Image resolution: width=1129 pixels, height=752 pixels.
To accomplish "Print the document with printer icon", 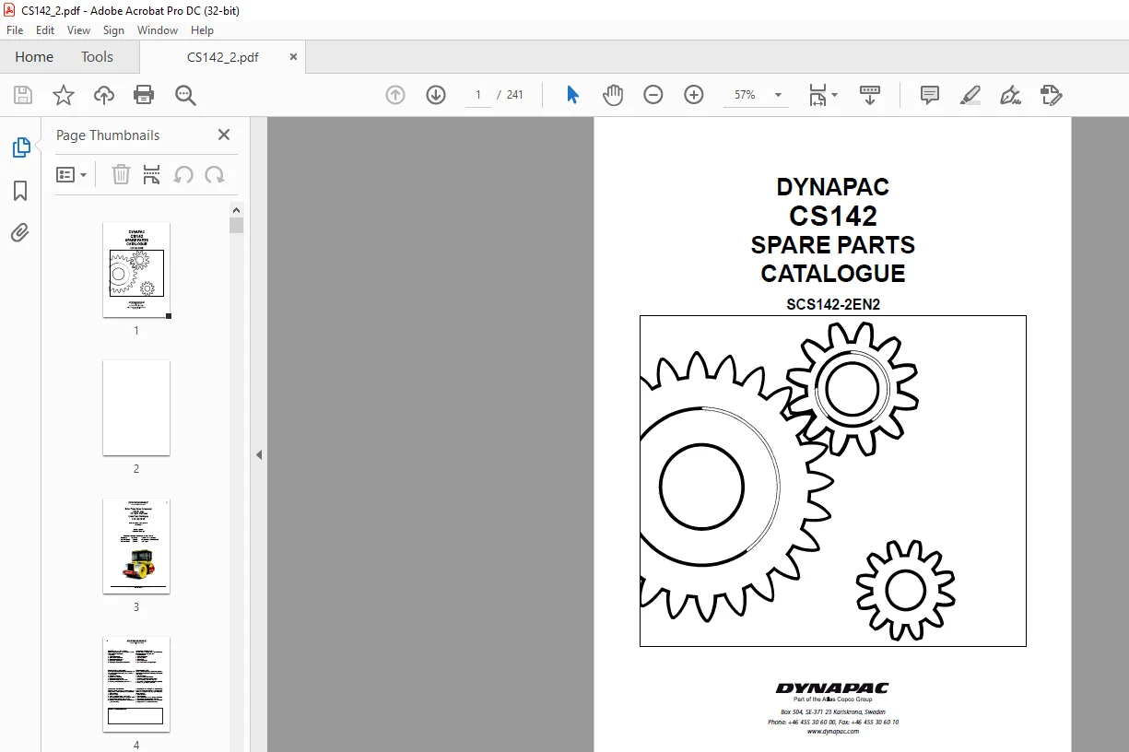I will (144, 95).
